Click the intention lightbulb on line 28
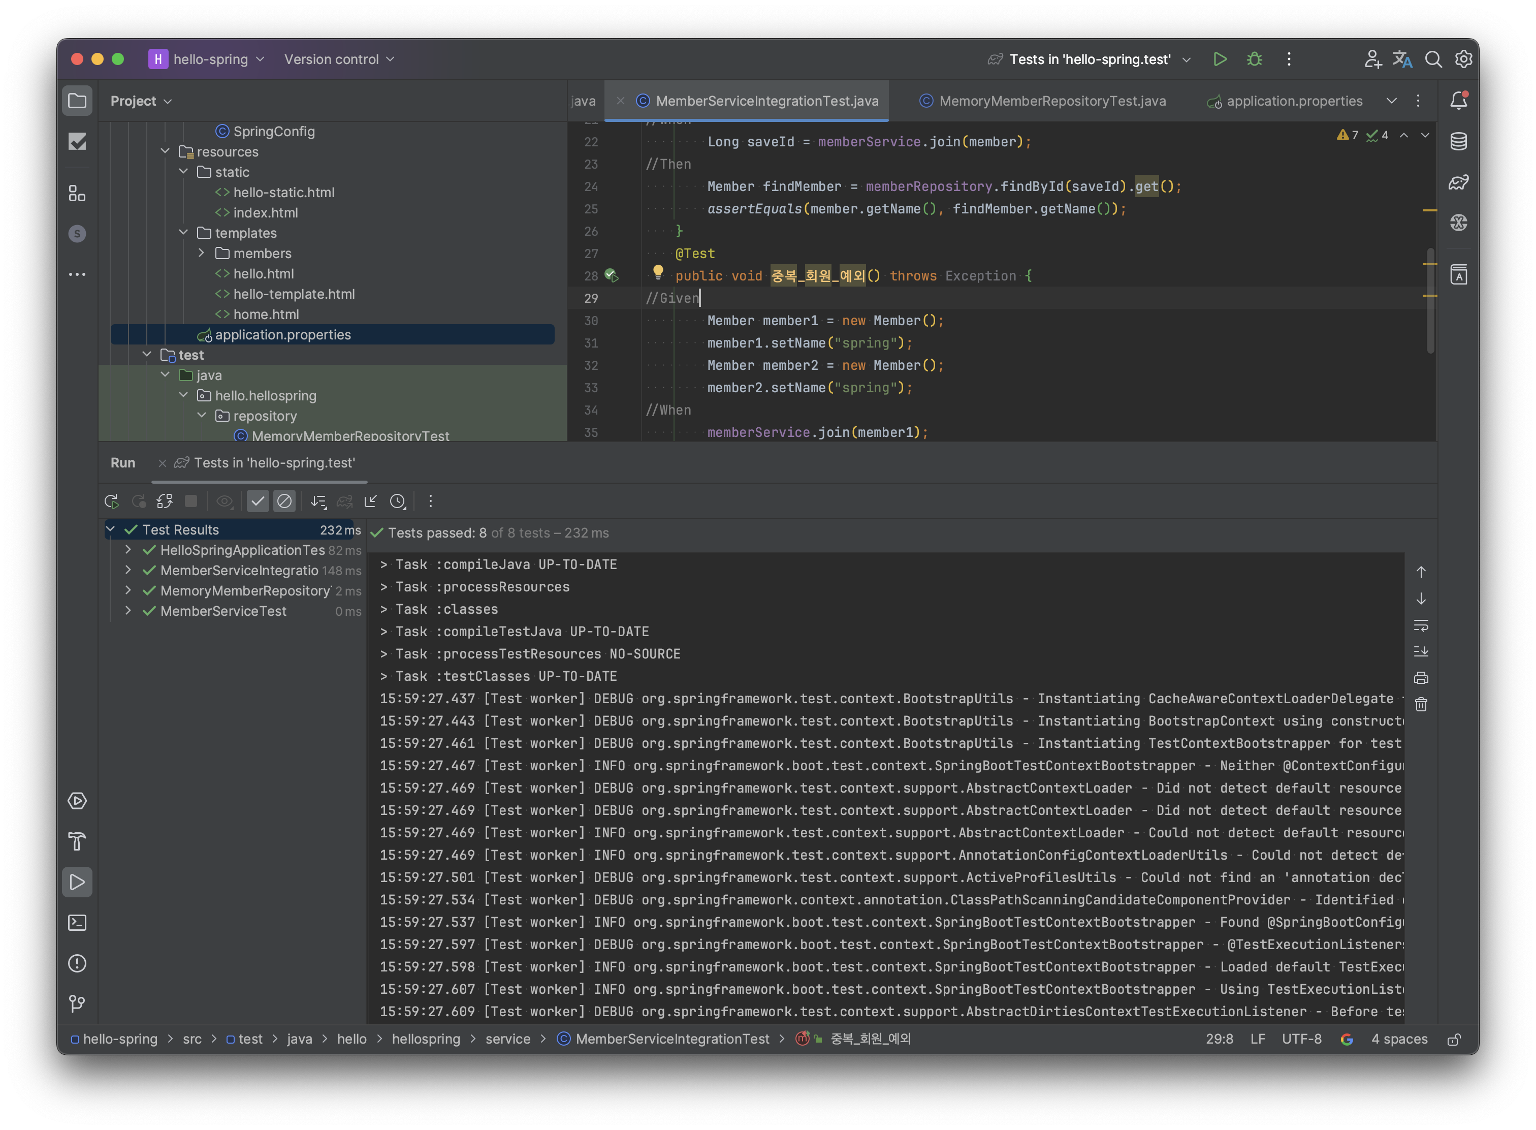Screen dimensions: 1536x1130 pyautogui.click(x=658, y=272)
